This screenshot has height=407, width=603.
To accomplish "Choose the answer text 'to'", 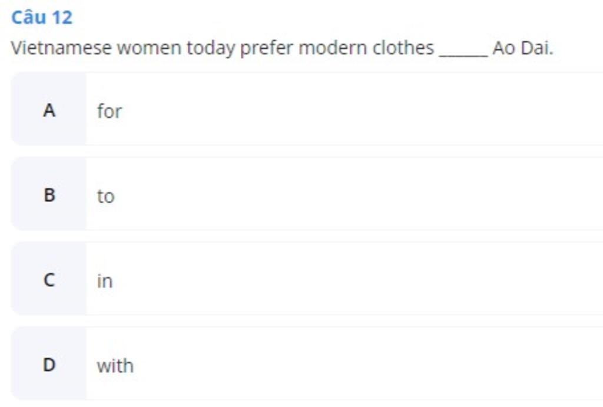I will [106, 196].
